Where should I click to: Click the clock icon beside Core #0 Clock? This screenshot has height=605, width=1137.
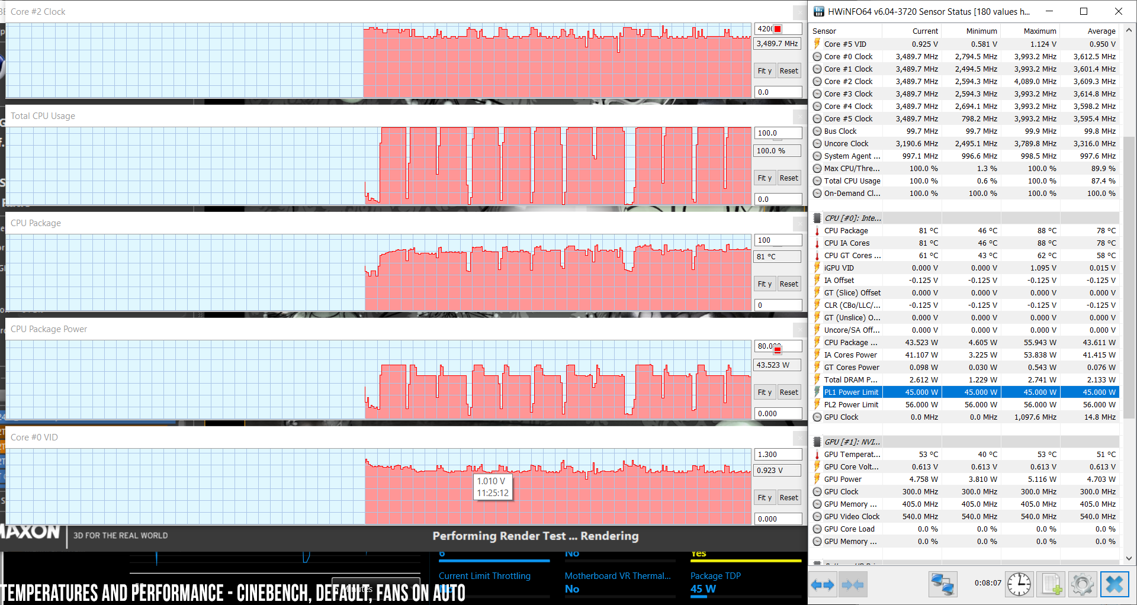pos(817,56)
